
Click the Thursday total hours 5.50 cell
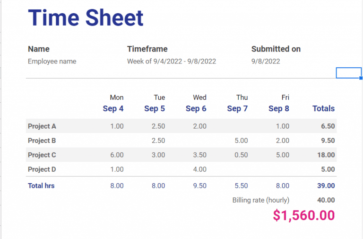(x=241, y=186)
